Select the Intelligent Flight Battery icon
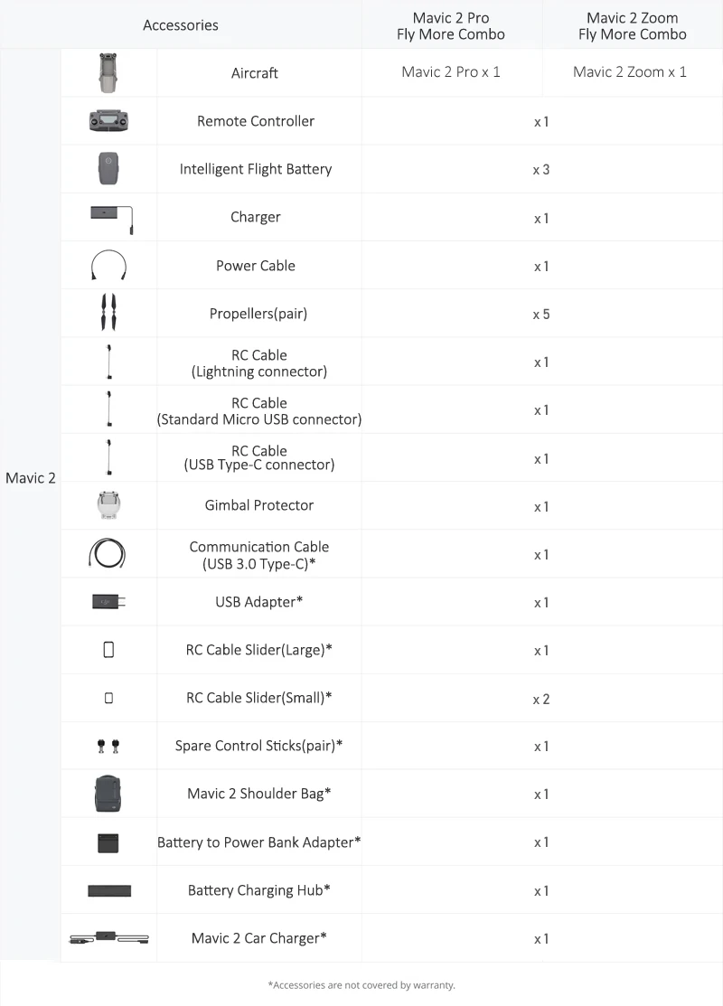Viewport: 723px width, 1006px height. point(108,168)
